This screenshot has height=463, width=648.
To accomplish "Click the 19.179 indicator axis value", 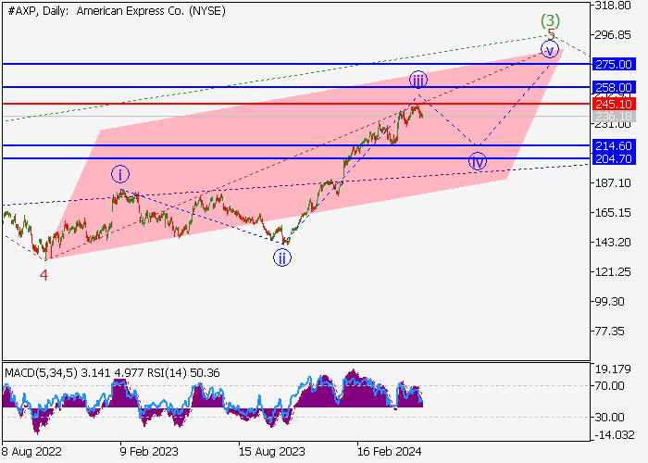I will point(613,369).
